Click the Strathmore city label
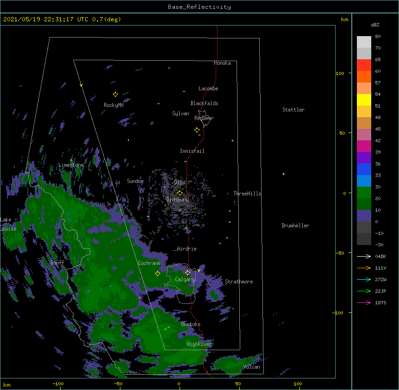This screenshot has width=399, height=390. (x=239, y=282)
